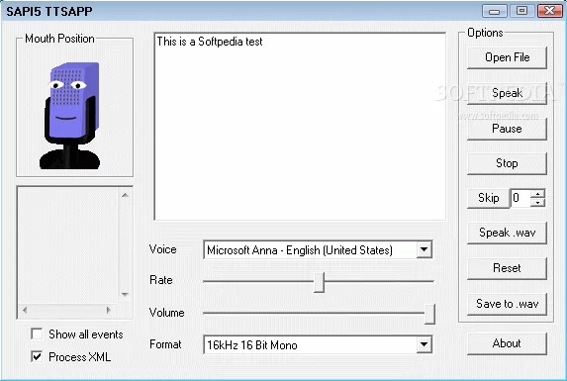The image size is (567, 381).
Task: Click the Volume slider handle
Action: (x=429, y=314)
